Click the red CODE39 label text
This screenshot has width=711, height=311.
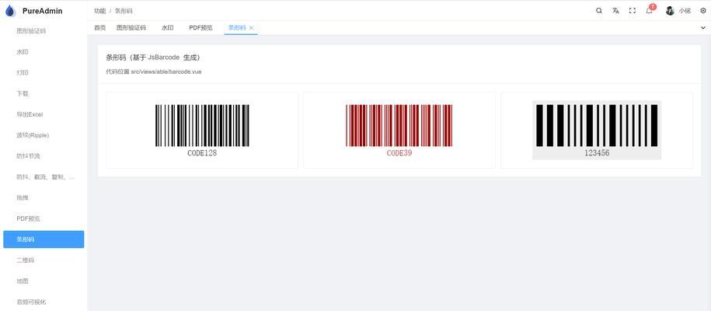[399, 153]
